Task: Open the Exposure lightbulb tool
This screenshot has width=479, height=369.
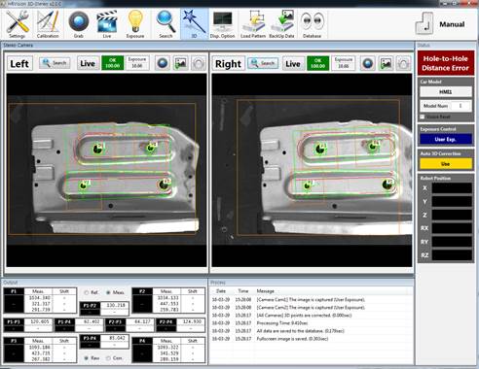Action: 135,24
